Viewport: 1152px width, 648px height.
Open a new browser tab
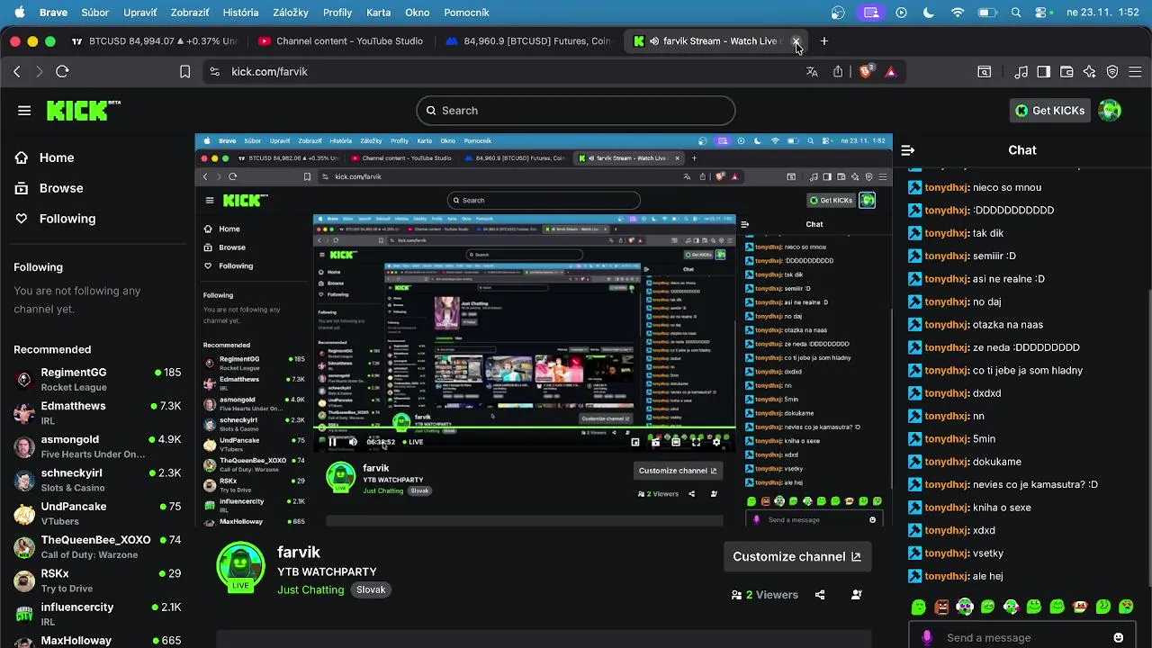pos(823,41)
